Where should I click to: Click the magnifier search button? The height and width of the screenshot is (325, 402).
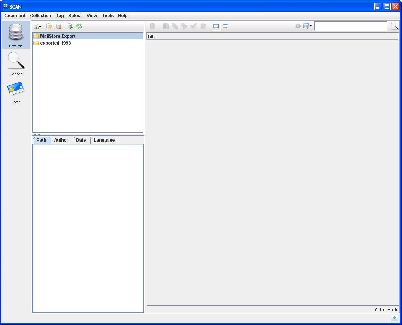coord(394,26)
